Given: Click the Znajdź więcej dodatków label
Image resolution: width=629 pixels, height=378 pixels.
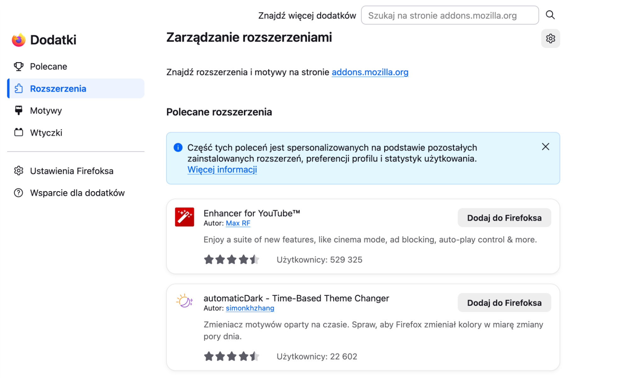Looking at the screenshot, I should [307, 15].
